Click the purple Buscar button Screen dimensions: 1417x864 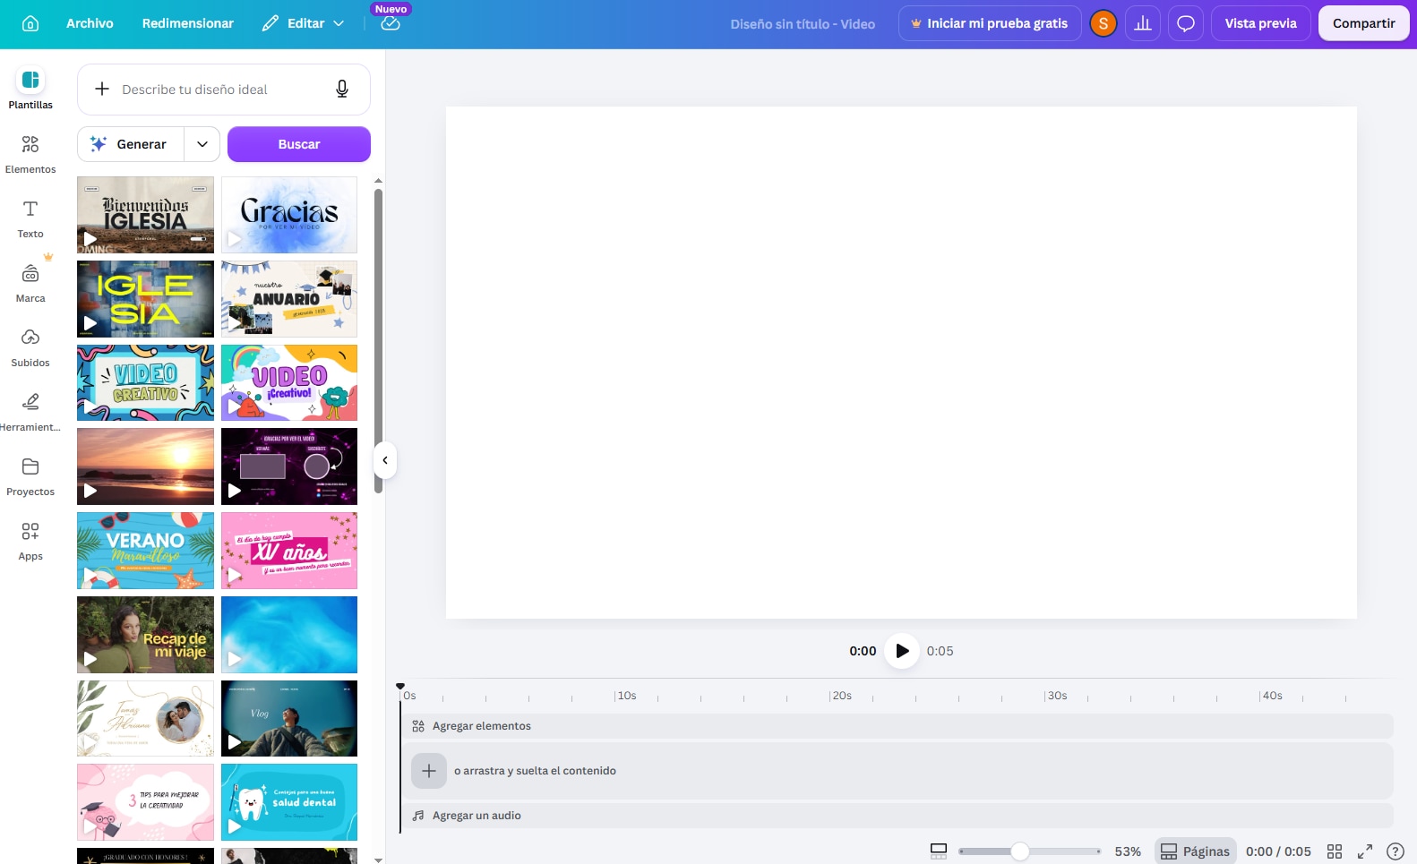pyautogui.click(x=299, y=144)
